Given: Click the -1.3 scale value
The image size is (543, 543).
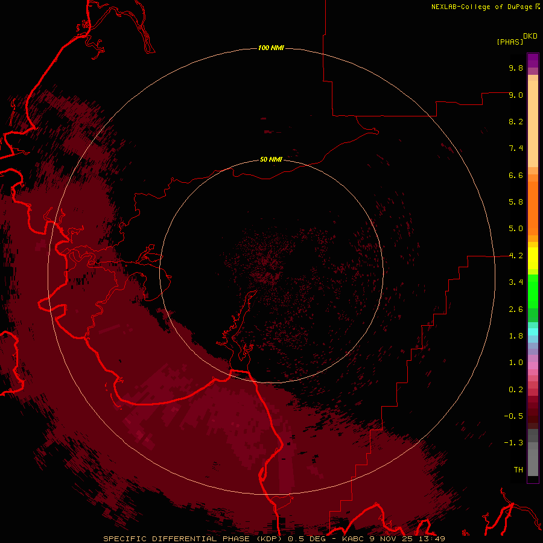Looking at the screenshot, I should click(513, 443).
